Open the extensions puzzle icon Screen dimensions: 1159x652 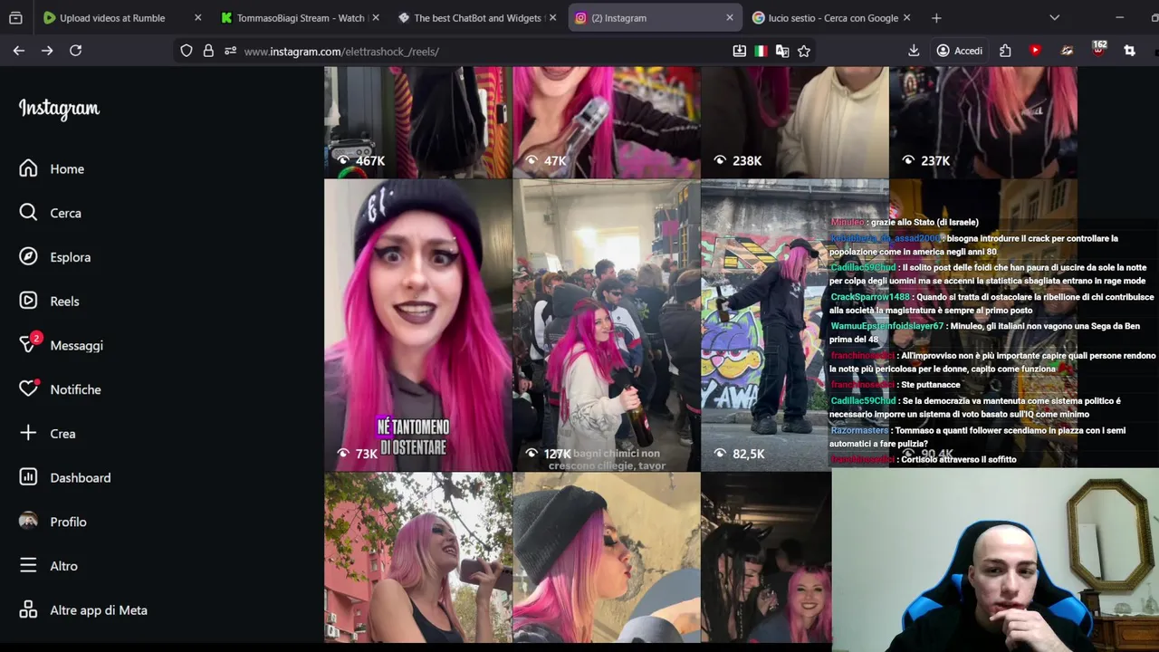tap(1005, 51)
